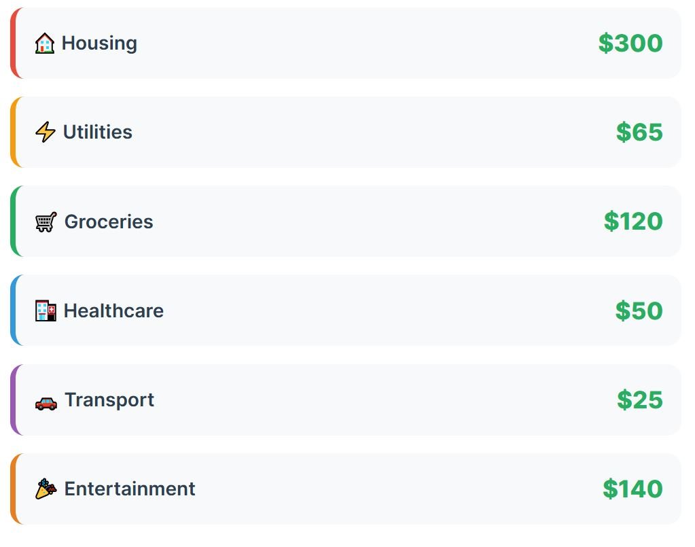Select the Housing category label

(99, 43)
